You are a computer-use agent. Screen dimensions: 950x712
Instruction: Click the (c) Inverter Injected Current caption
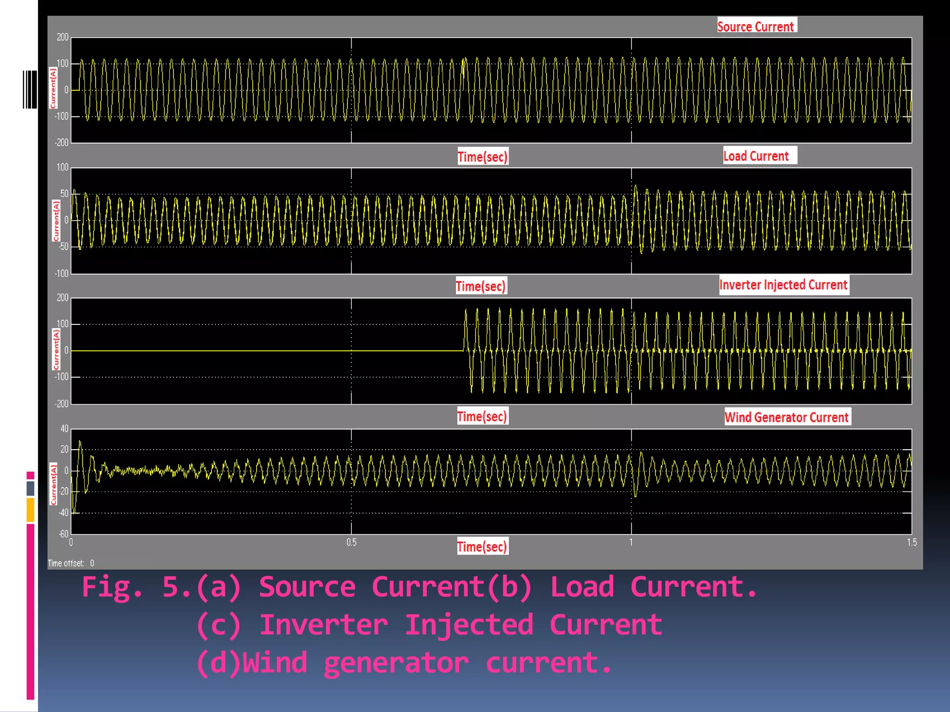click(x=429, y=625)
